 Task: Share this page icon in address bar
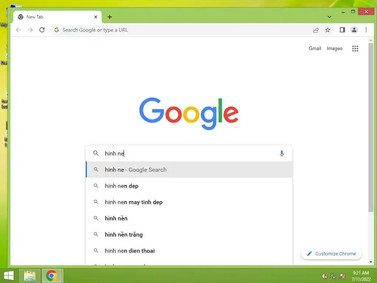[x=316, y=30]
